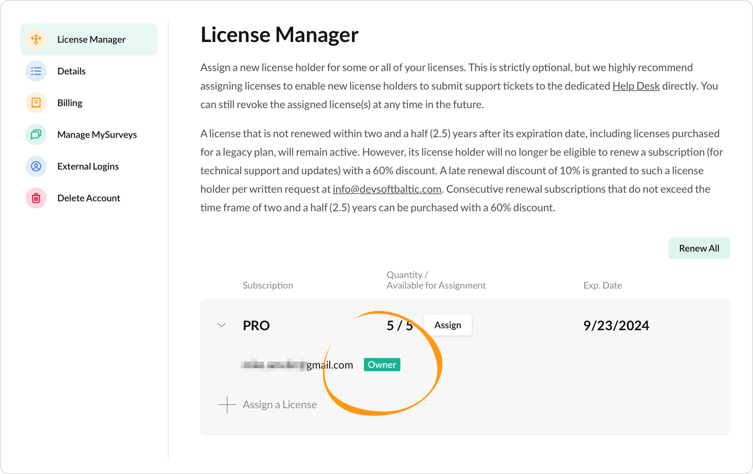Click the Delete Account trash icon
Viewport: 753px width, 474px height.
[36, 198]
